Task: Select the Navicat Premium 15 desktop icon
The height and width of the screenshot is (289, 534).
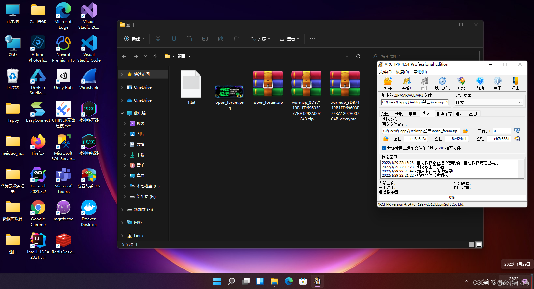Action: pos(63,49)
